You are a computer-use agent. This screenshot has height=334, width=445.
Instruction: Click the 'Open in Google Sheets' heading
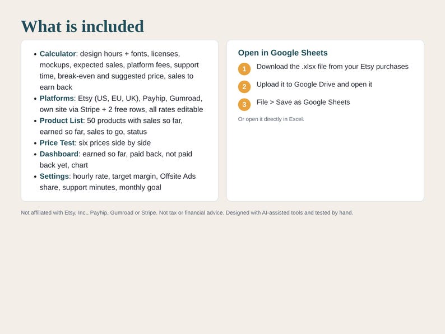(282, 53)
